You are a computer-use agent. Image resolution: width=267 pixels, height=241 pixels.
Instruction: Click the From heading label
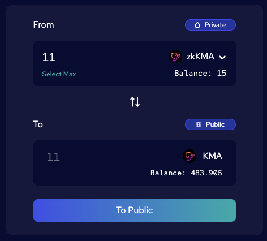44,25
